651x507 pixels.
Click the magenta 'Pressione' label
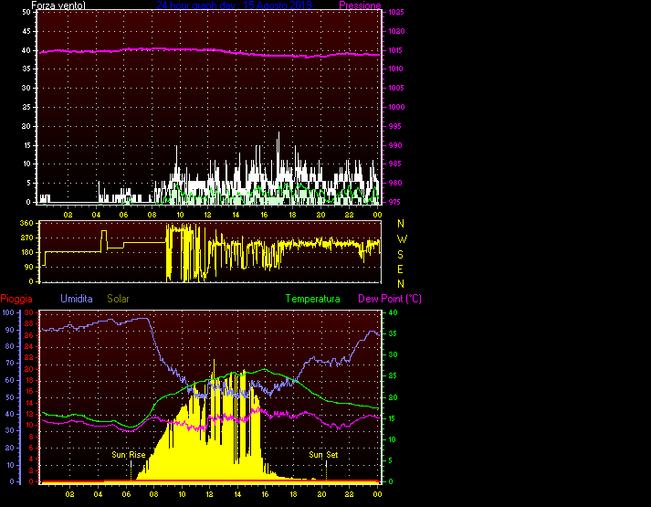360,5
